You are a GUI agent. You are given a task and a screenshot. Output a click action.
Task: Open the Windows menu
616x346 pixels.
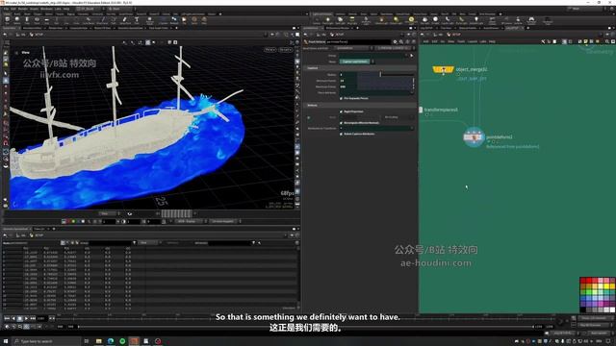tap(46, 9)
